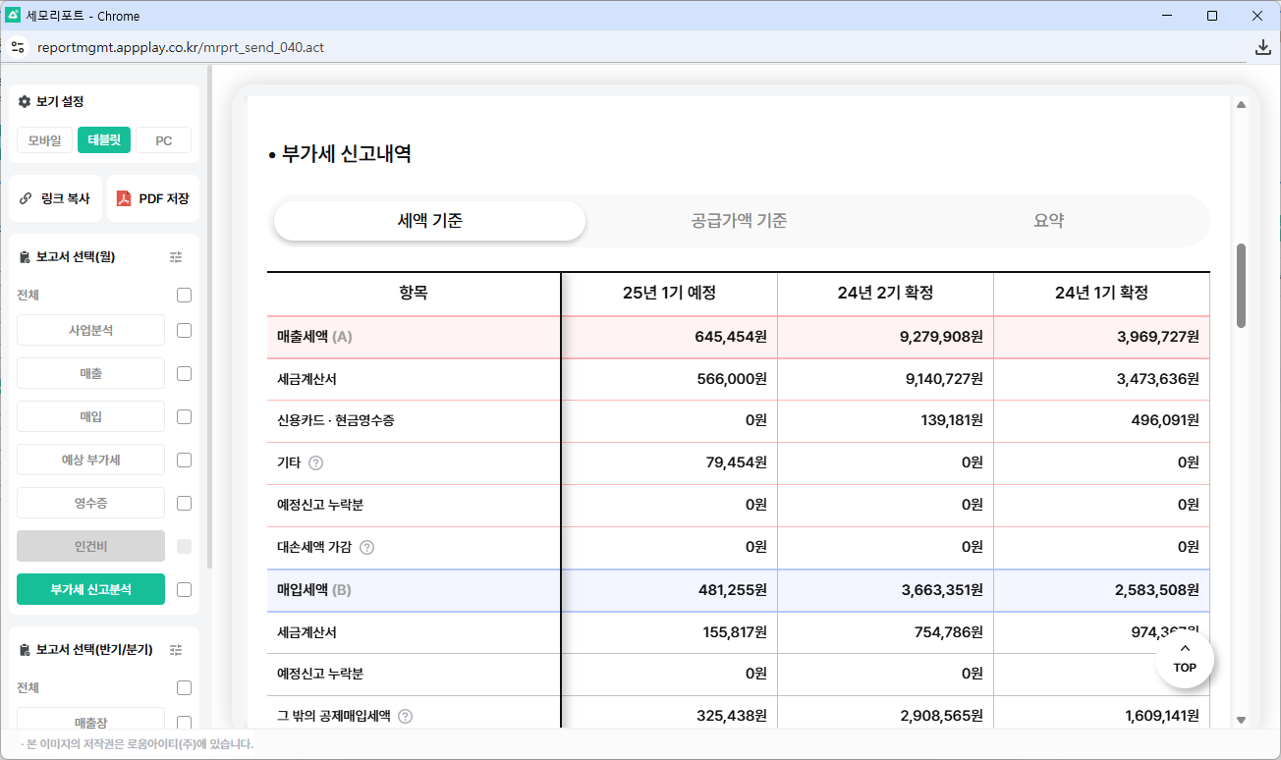
Task: Open the 요약 tab
Action: (1048, 221)
